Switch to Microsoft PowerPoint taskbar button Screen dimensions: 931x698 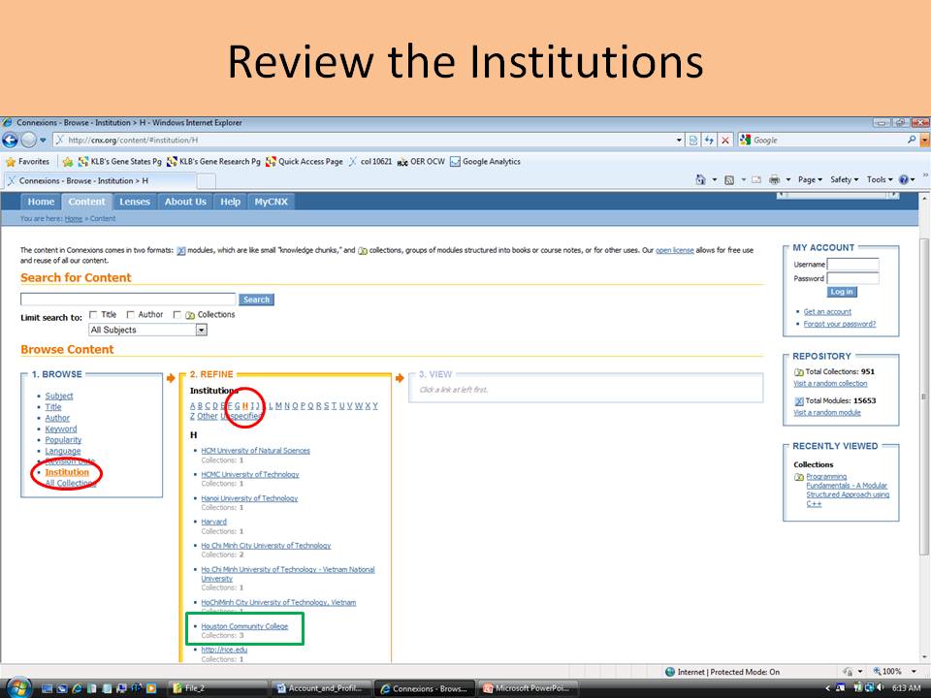[x=528, y=688]
